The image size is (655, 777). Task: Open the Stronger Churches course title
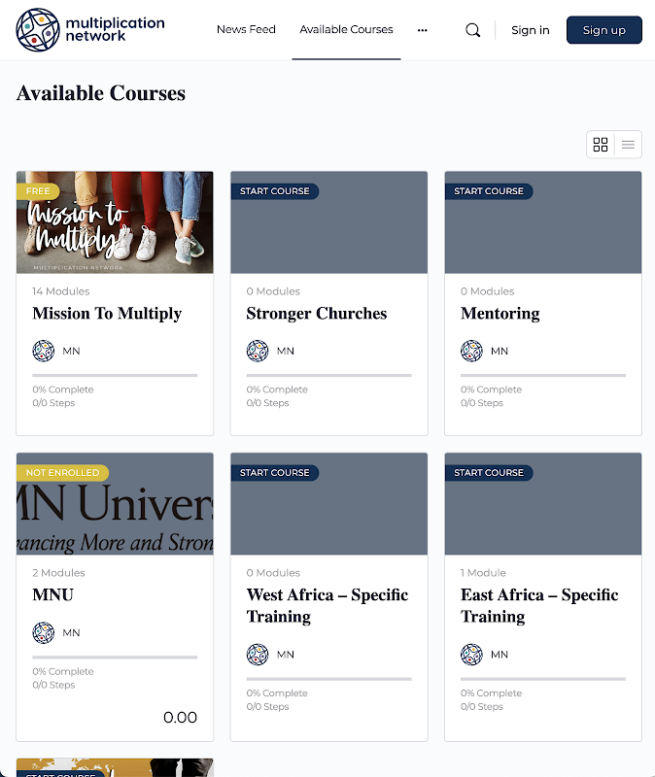point(317,314)
